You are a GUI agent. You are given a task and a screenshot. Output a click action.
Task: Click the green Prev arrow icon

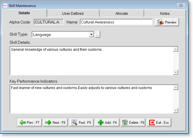pos(23,123)
